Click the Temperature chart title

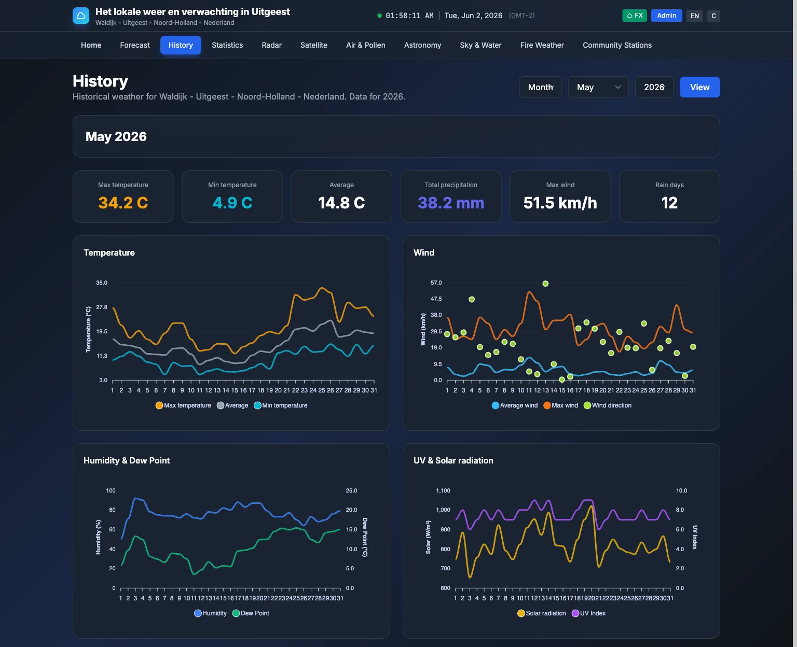[109, 252]
